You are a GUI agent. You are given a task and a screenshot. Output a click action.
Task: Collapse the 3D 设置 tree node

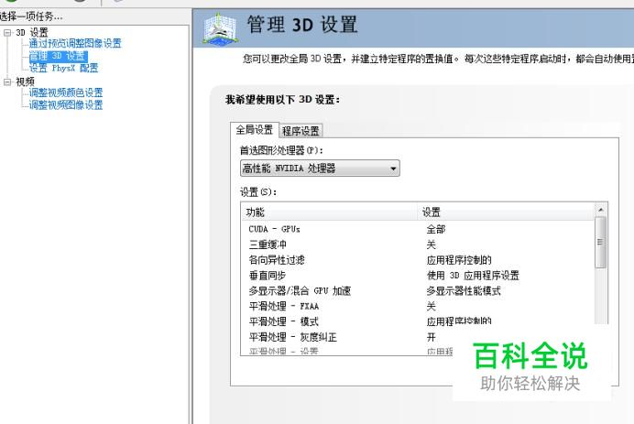[x=7, y=33]
